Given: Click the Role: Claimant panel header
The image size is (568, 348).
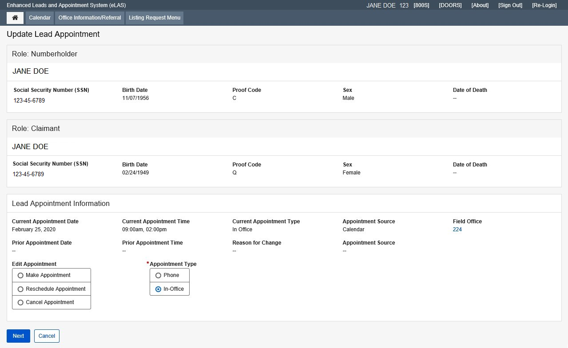Looking at the screenshot, I should [36, 129].
